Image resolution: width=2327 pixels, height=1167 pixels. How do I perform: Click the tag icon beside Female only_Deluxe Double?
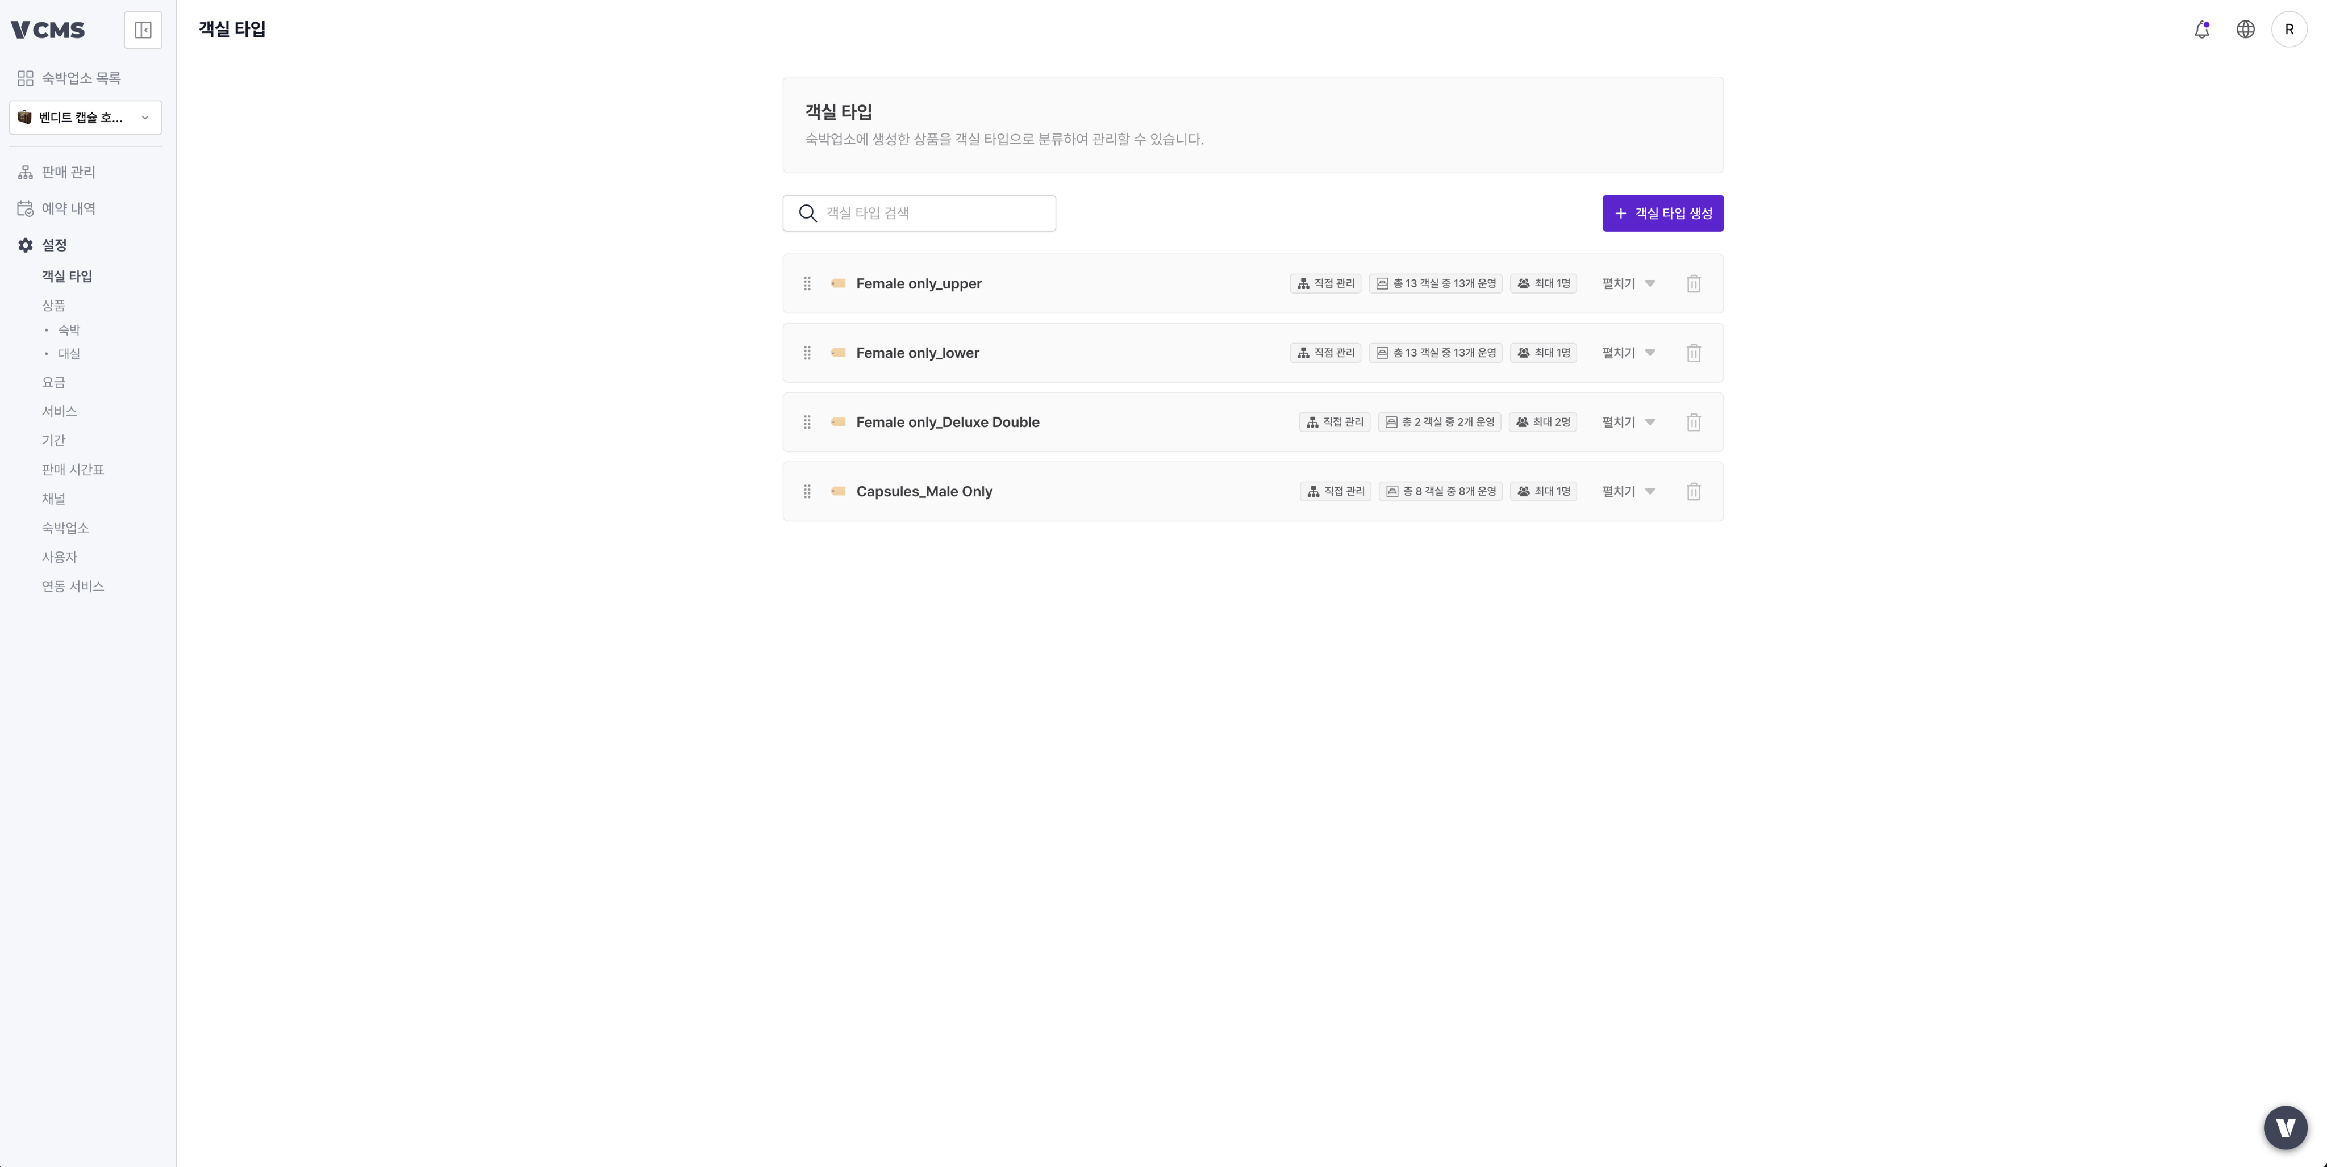click(839, 422)
